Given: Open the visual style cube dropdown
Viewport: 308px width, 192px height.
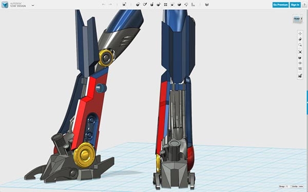Looking at the screenshot, I should pyautogui.click(x=300, y=57).
